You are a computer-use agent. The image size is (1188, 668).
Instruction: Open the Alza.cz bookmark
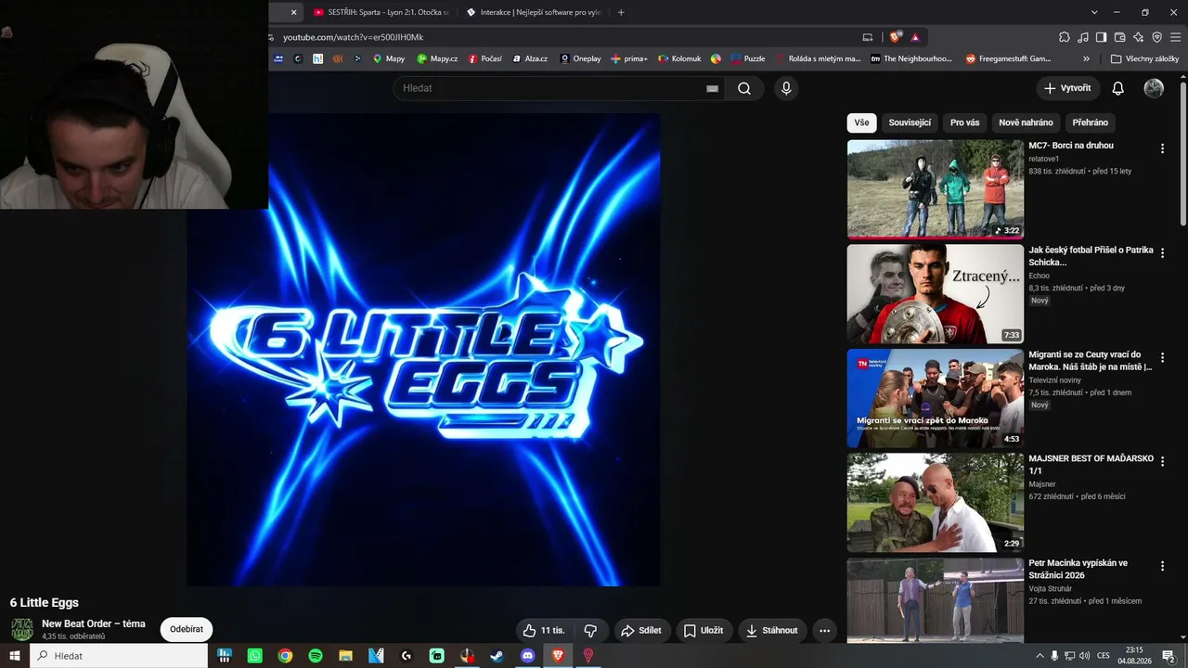(x=530, y=58)
